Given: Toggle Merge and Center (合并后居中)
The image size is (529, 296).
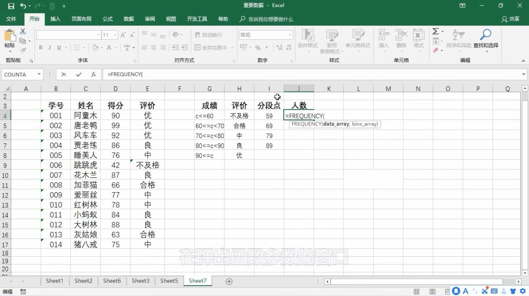Looking at the screenshot, I should (x=211, y=48).
